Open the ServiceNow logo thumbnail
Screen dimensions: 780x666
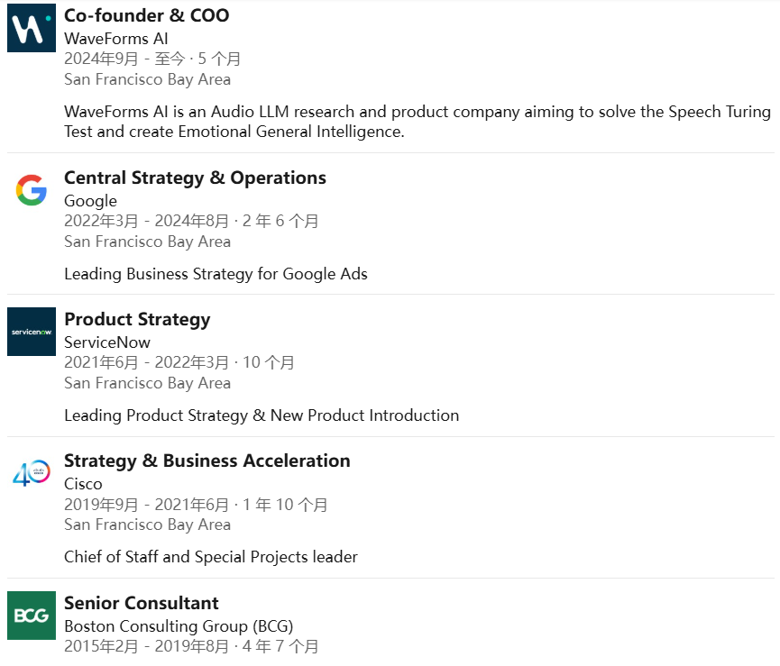pyautogui.click(x=32, y=332)
